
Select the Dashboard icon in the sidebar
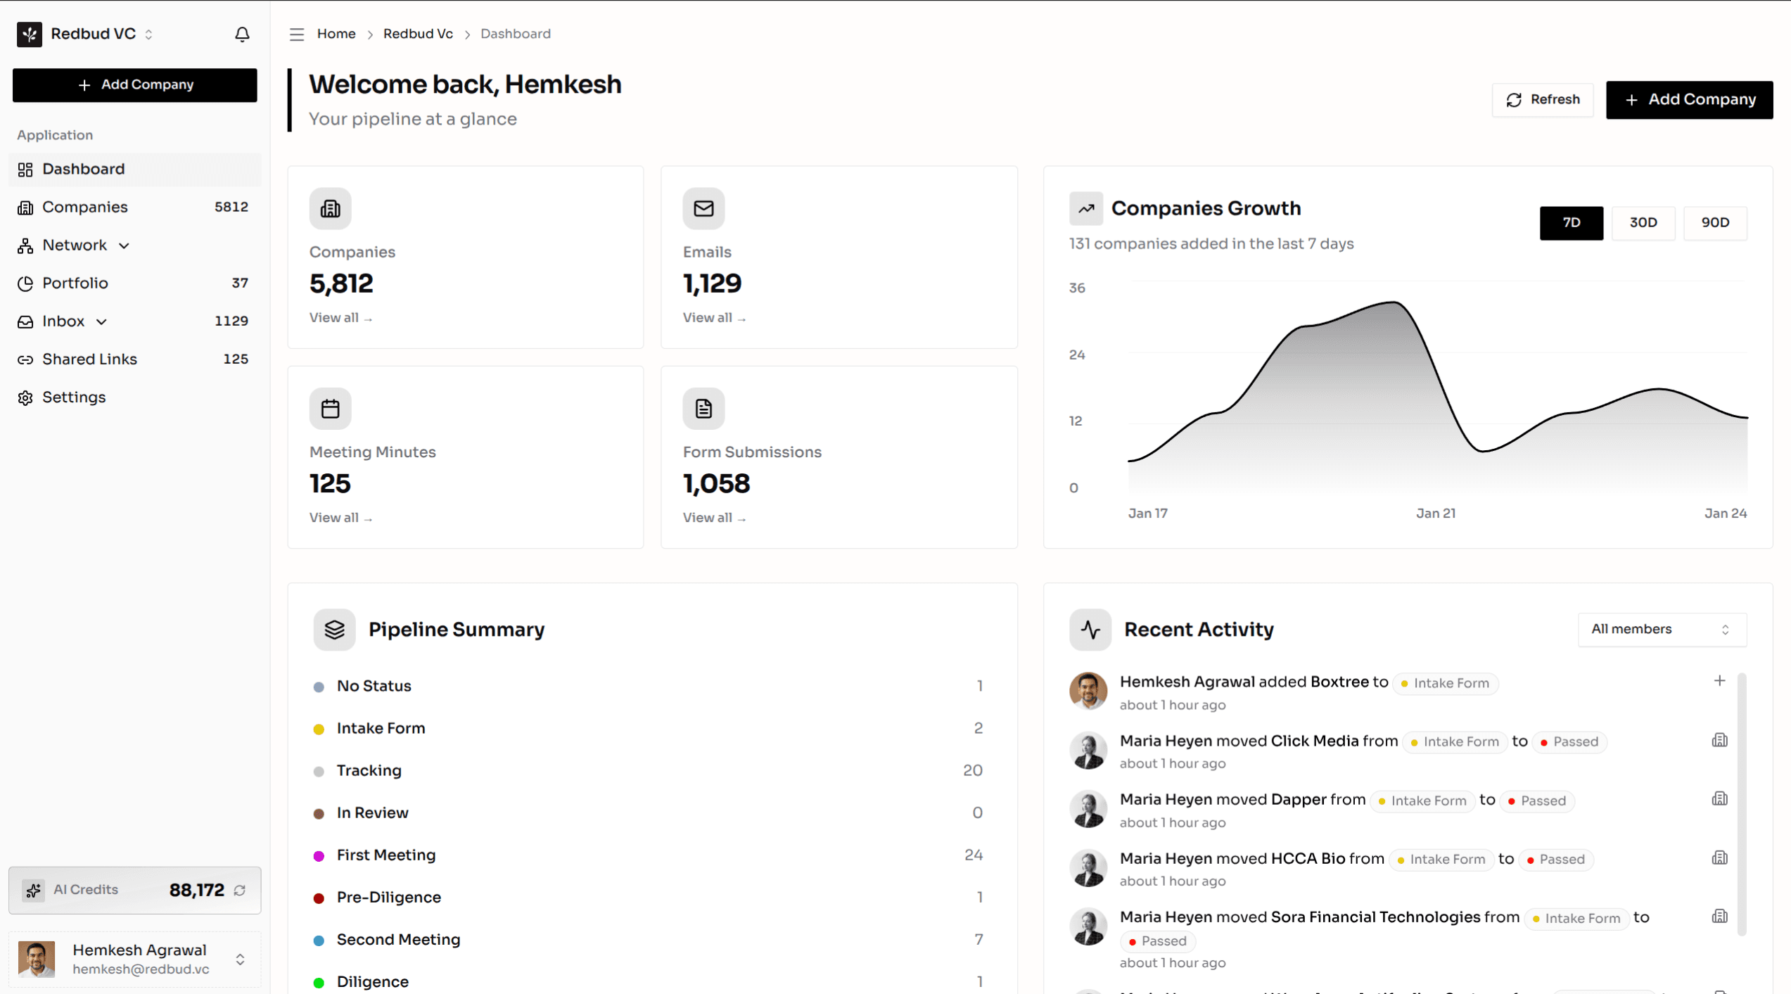pyautogui.click(x=26, y=169)
